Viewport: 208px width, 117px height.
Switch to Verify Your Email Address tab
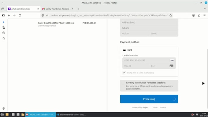click(58, 9)
